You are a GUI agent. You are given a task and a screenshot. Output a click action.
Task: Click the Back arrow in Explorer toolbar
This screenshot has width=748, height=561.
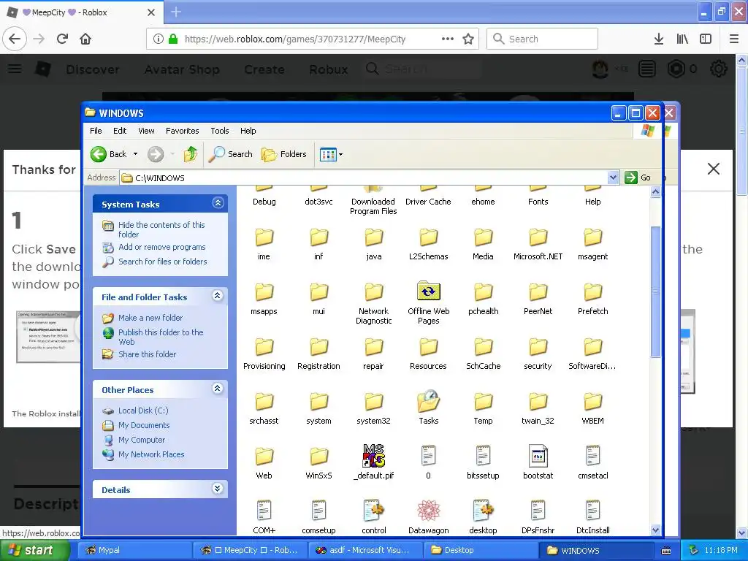(x=99, y=154)
